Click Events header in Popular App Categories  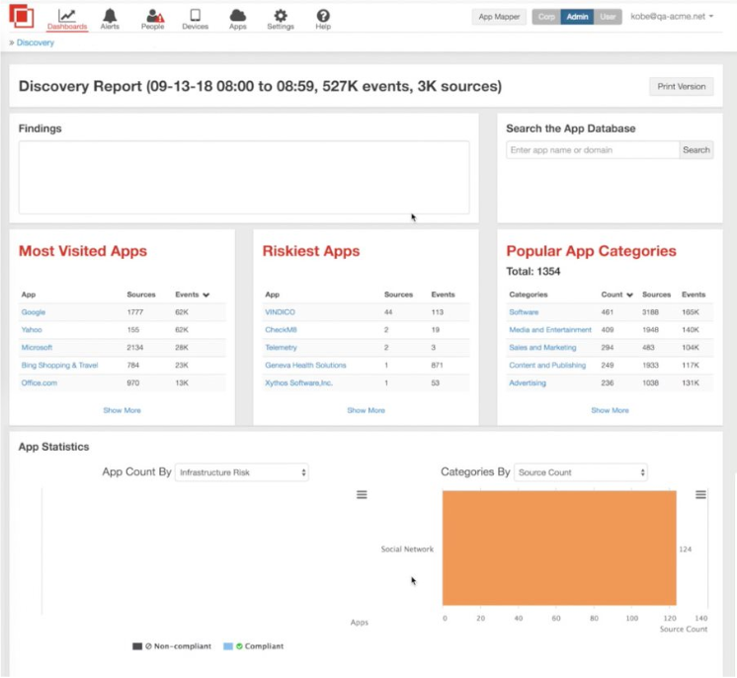[x=694, y=295]
